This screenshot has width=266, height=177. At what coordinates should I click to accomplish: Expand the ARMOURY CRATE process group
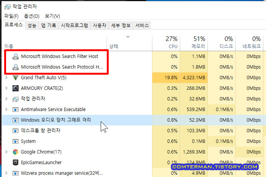tap(6, 88)
